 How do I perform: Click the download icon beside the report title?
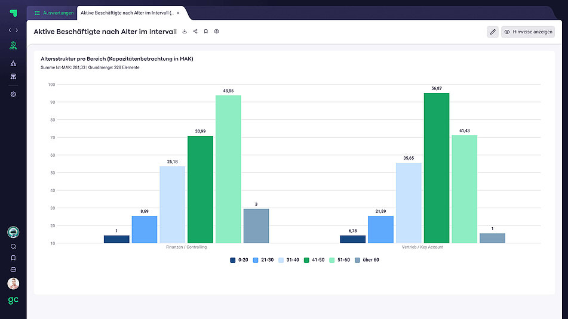185,31
